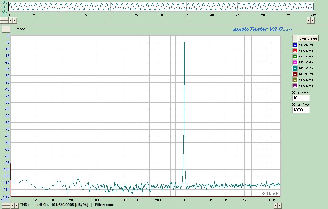Click right arrow at waveform axis start
The height and width of the screenshot is (209, 328).
coord(15,21)
